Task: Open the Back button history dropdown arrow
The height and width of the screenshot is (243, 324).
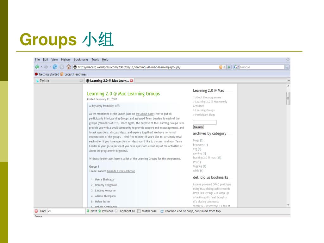Action: coord(41,67)
